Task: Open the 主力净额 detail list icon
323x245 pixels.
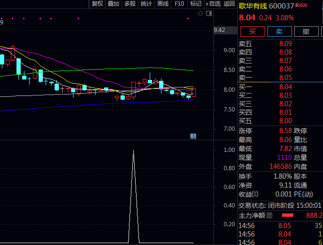Action: (x=269, y=215)
